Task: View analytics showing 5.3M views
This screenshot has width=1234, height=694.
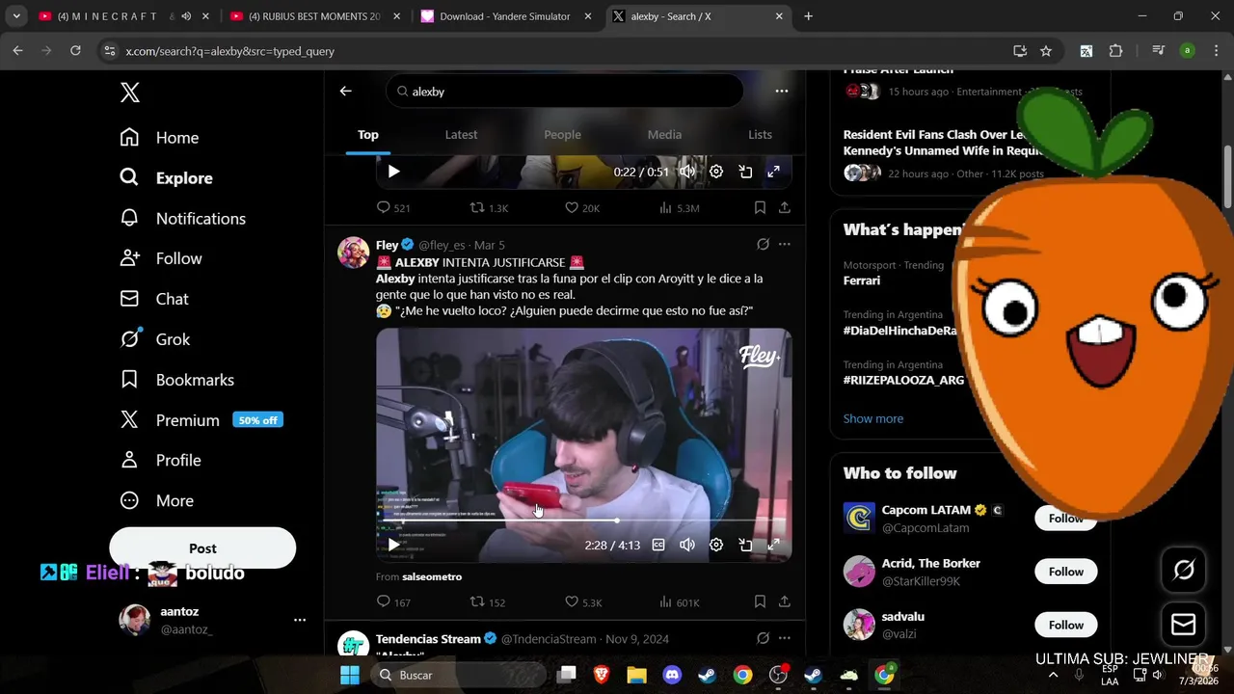Action: pos(679,208)
